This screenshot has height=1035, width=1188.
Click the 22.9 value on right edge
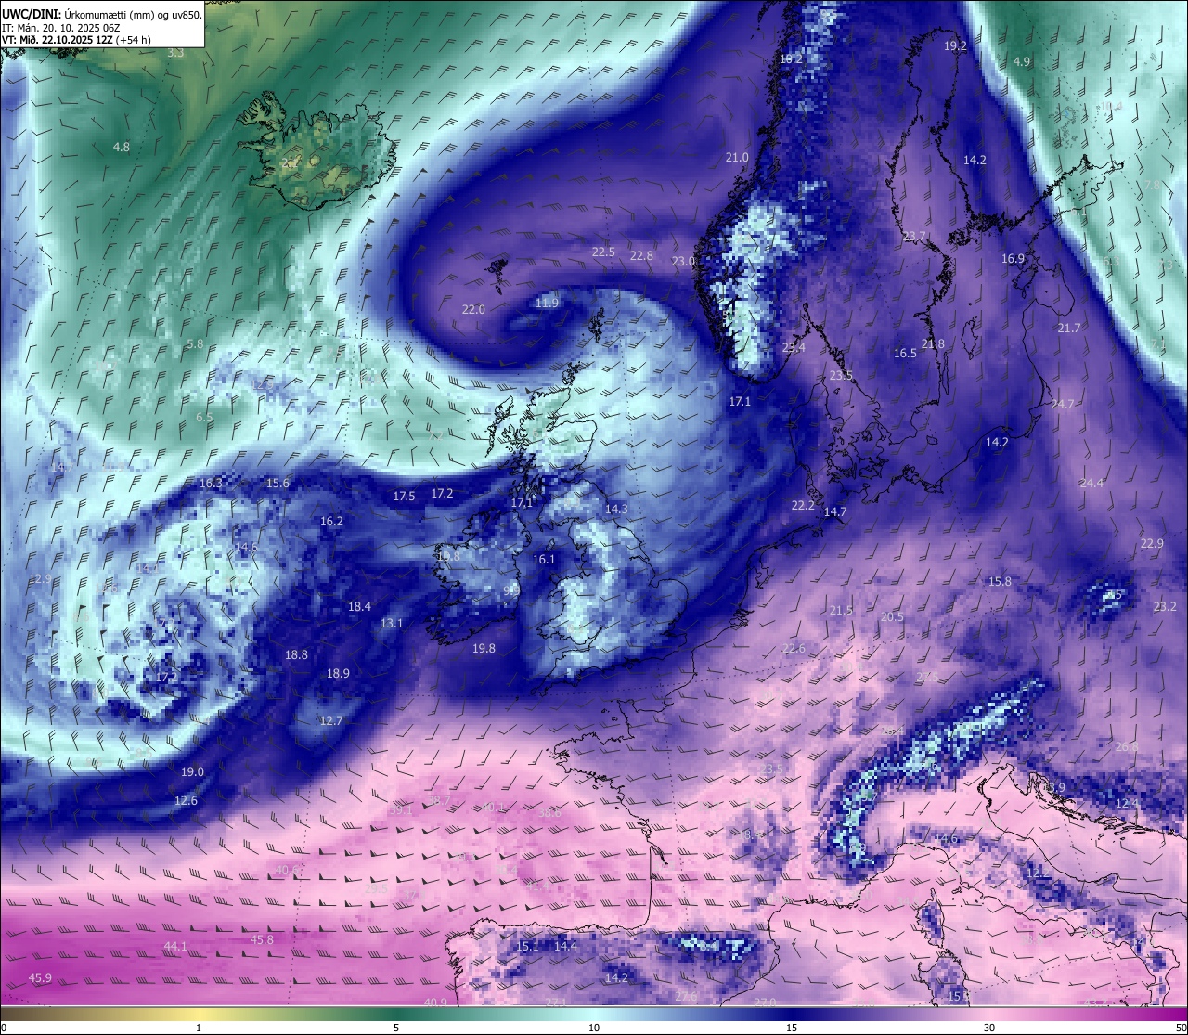tap(1152, 543)
